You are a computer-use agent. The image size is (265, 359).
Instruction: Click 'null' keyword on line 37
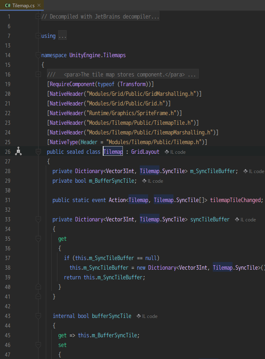pyautogui.click(x=151, y=258)
